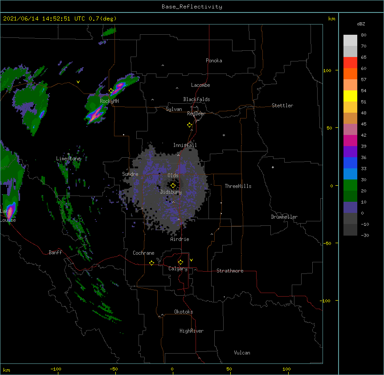
Task: Select the ThreeHills map label
Action: pos(238,186)
